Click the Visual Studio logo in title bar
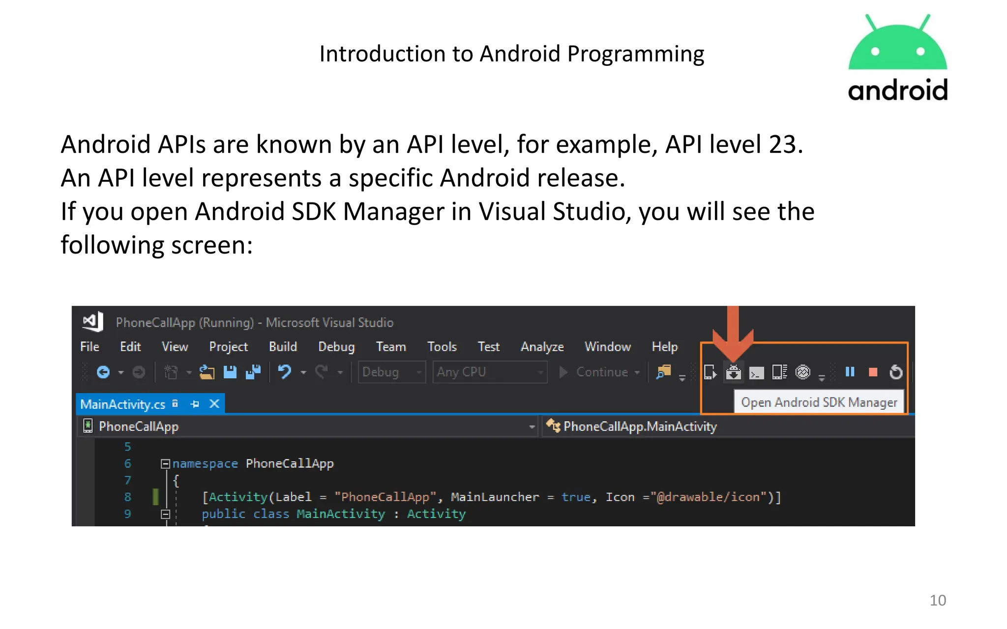Screen dimensions: 1007x629 click(x=92, y=322)
